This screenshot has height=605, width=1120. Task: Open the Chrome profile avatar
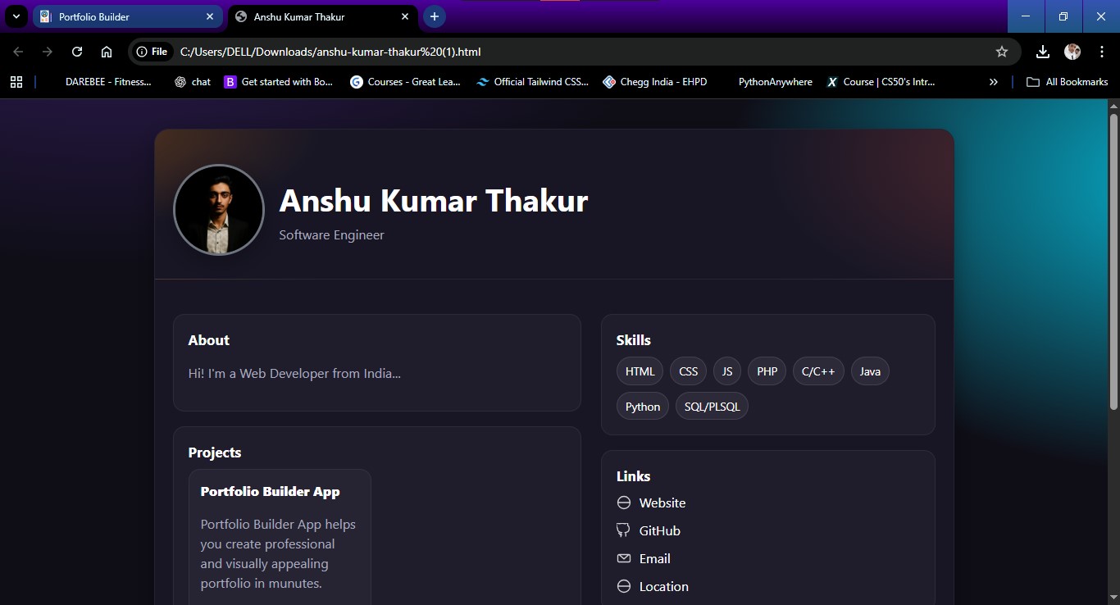[x=1072, y=52]
